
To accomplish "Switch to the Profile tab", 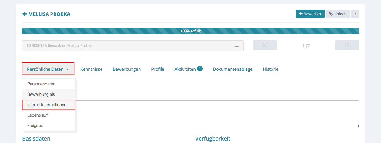I will coord(158,69).
